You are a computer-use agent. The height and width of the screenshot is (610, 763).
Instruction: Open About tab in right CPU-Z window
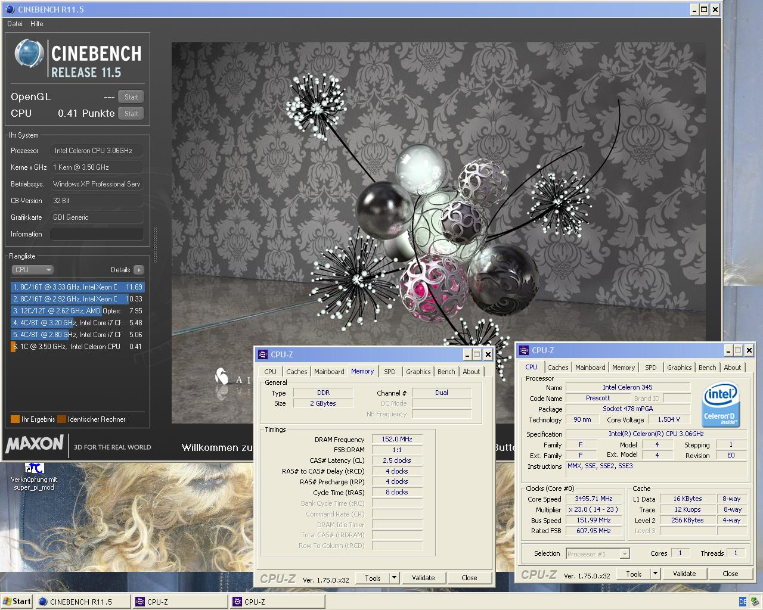[x=733, y=368]
